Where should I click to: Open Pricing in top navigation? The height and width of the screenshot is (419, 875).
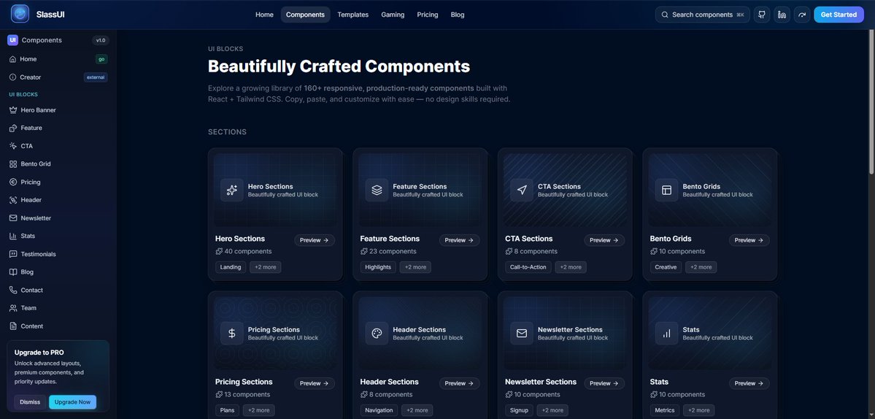(x=428, y=15)
